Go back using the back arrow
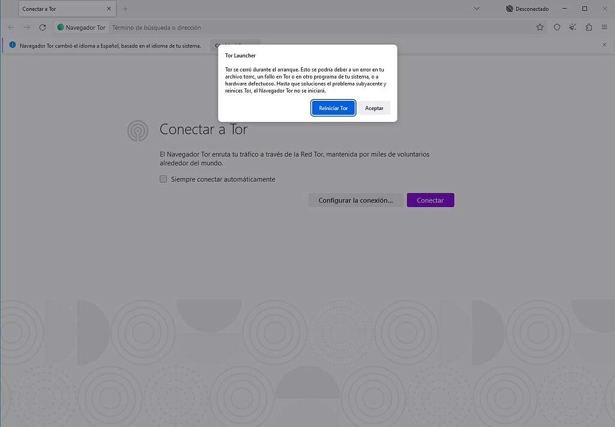615x427 pixels. point(11,28)
